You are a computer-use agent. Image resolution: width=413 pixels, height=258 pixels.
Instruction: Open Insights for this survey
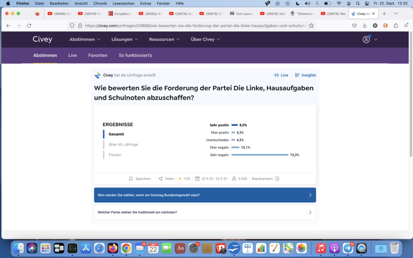[x=305, y=75]
